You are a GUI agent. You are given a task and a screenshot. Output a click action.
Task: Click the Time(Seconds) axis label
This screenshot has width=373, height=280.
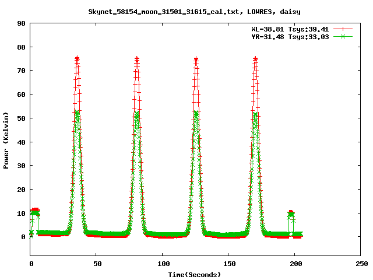coord(195,275)
